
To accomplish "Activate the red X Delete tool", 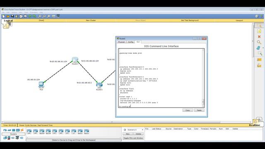I will click(x=259, y=37).
